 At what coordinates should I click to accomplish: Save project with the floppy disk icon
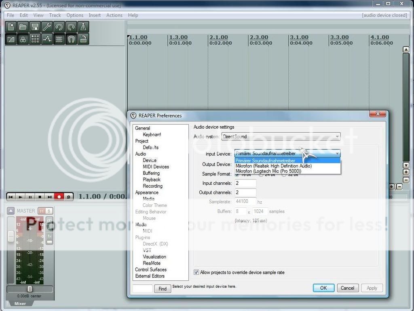tap(35, 27)
